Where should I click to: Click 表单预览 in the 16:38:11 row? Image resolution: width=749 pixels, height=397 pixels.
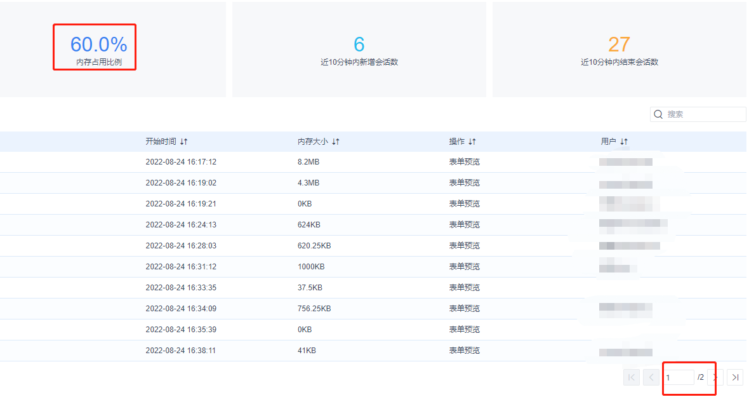pos(464,351)
